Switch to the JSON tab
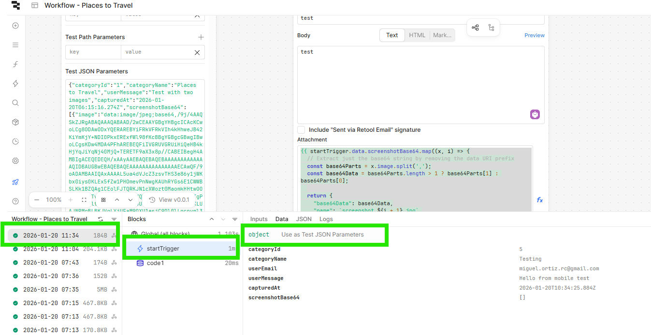Screen dimensions: 651x335 (304, 219)
